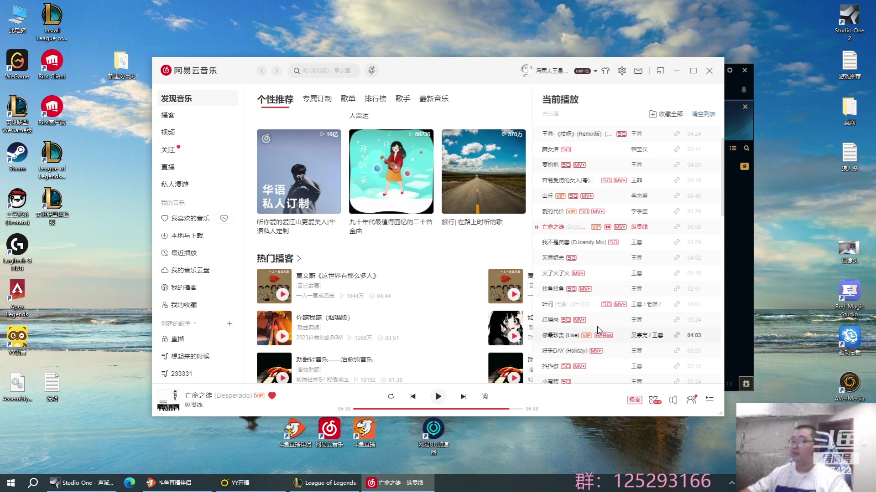Open League of Legends from the taskbar
This screenshot has height=492, width=876.
click(x=324, y=482)
